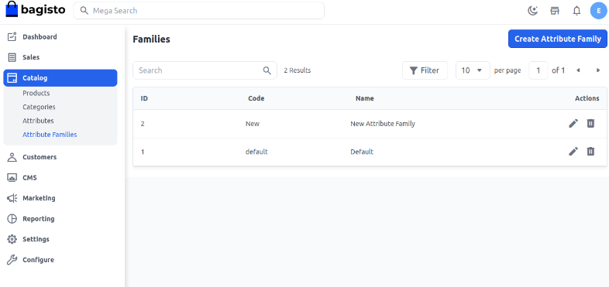Go to next page arrow

[597, 70]
